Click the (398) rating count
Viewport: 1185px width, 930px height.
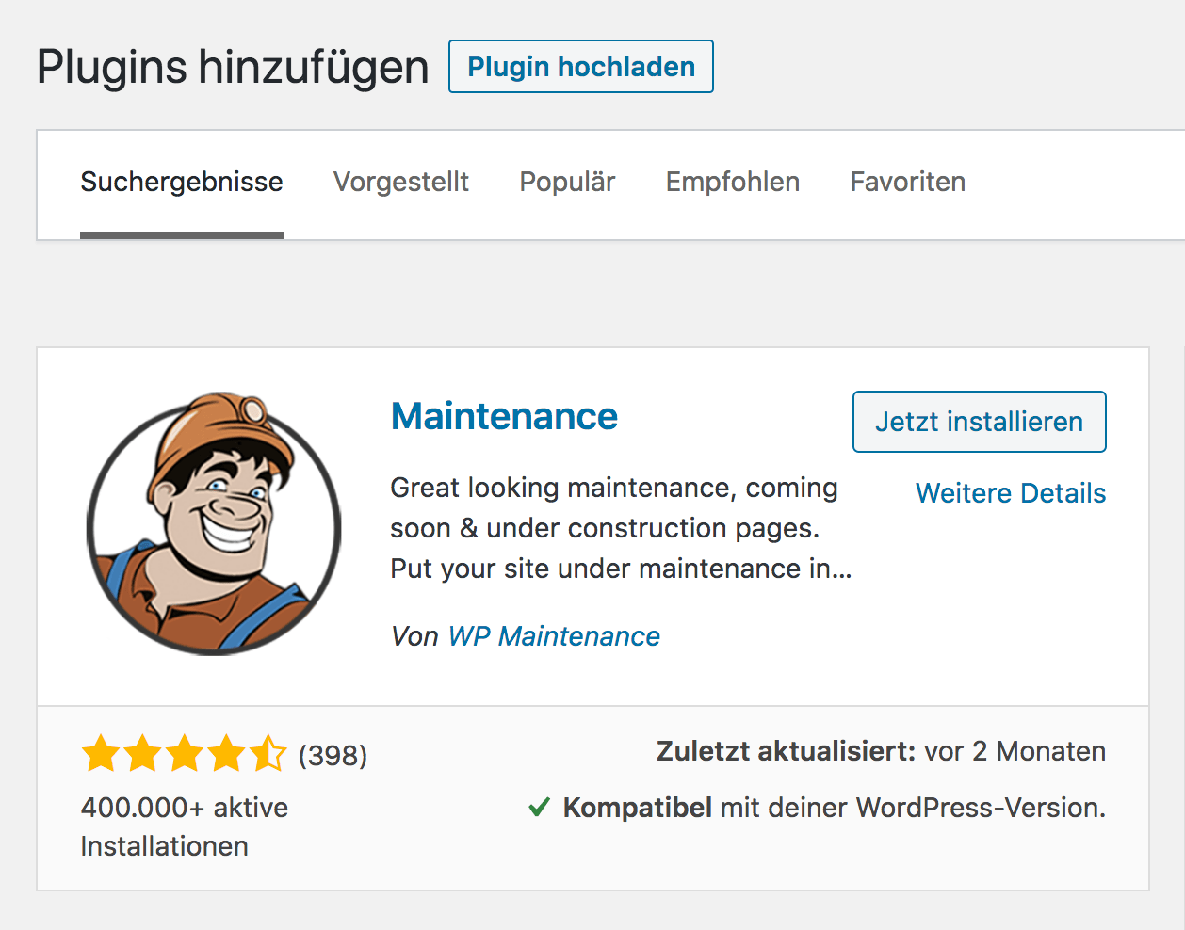coord(333,755)
